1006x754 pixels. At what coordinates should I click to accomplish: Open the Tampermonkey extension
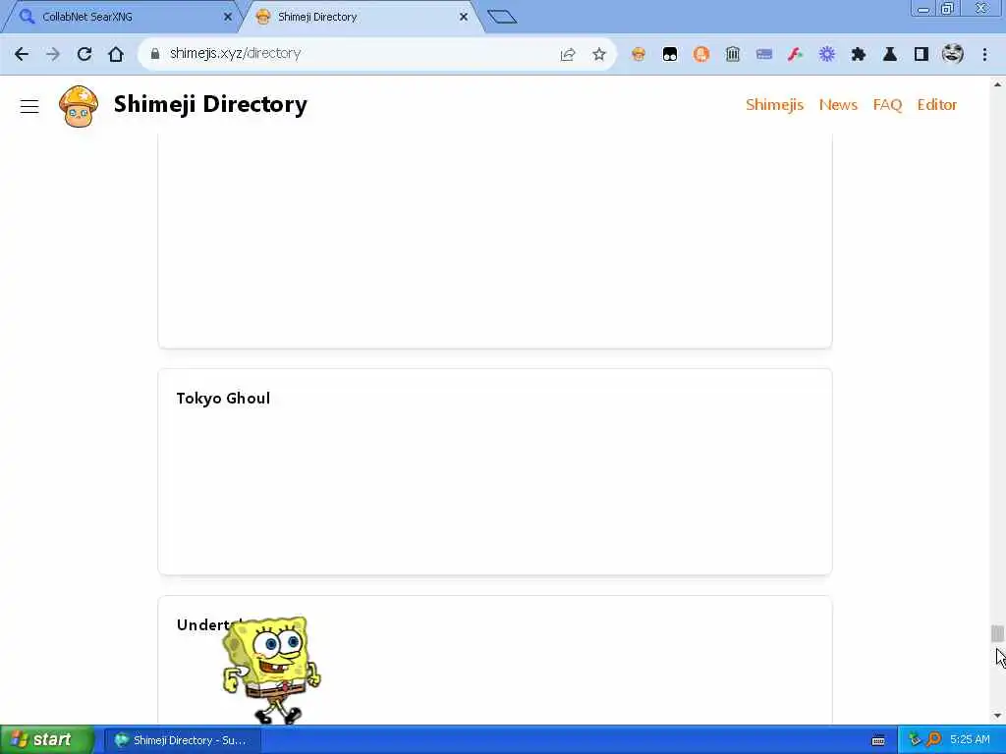click(670, 55)
